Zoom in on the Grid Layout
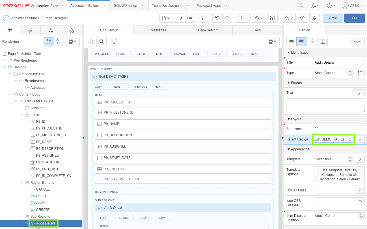 (x=101, y=41)
